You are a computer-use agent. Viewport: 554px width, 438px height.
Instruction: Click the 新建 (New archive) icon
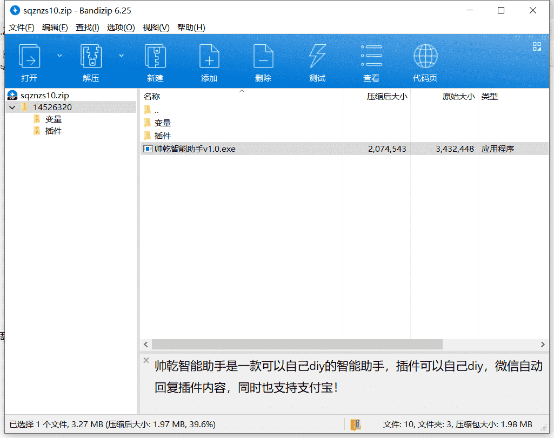156,56
